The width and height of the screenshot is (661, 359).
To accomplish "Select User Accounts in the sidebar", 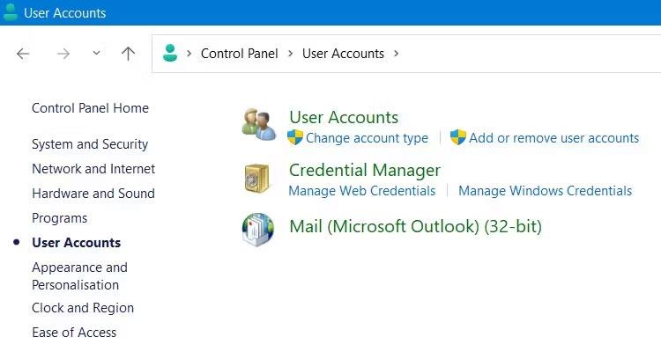I will pos(77,243).
